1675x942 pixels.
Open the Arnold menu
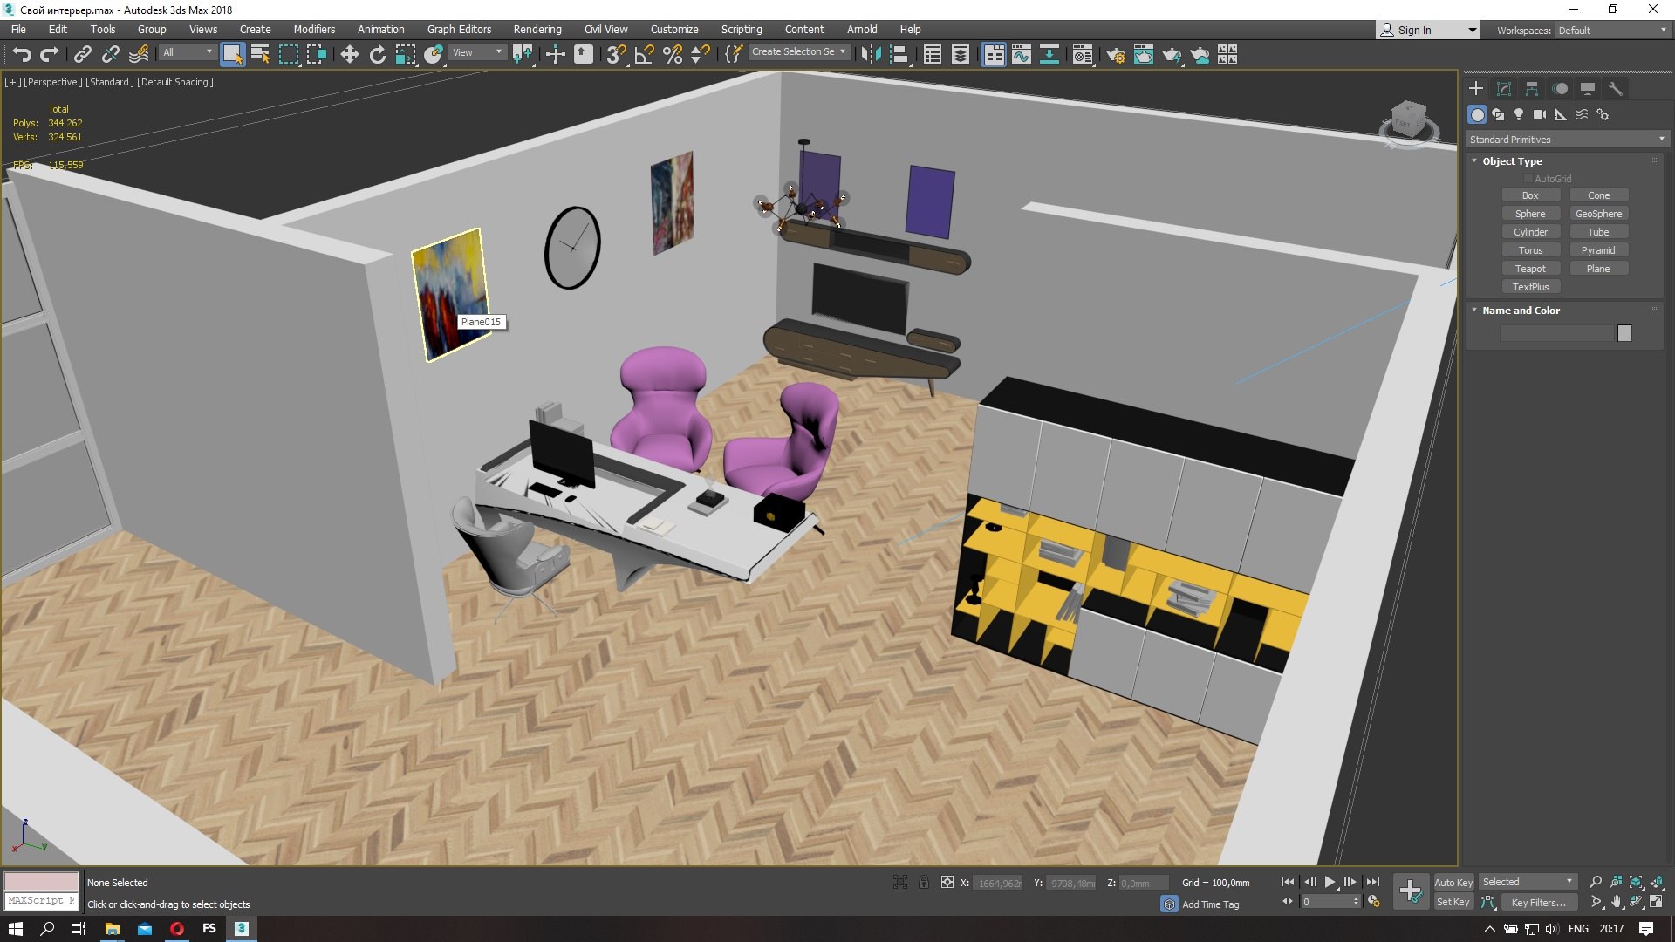click(x=862, y=30)
